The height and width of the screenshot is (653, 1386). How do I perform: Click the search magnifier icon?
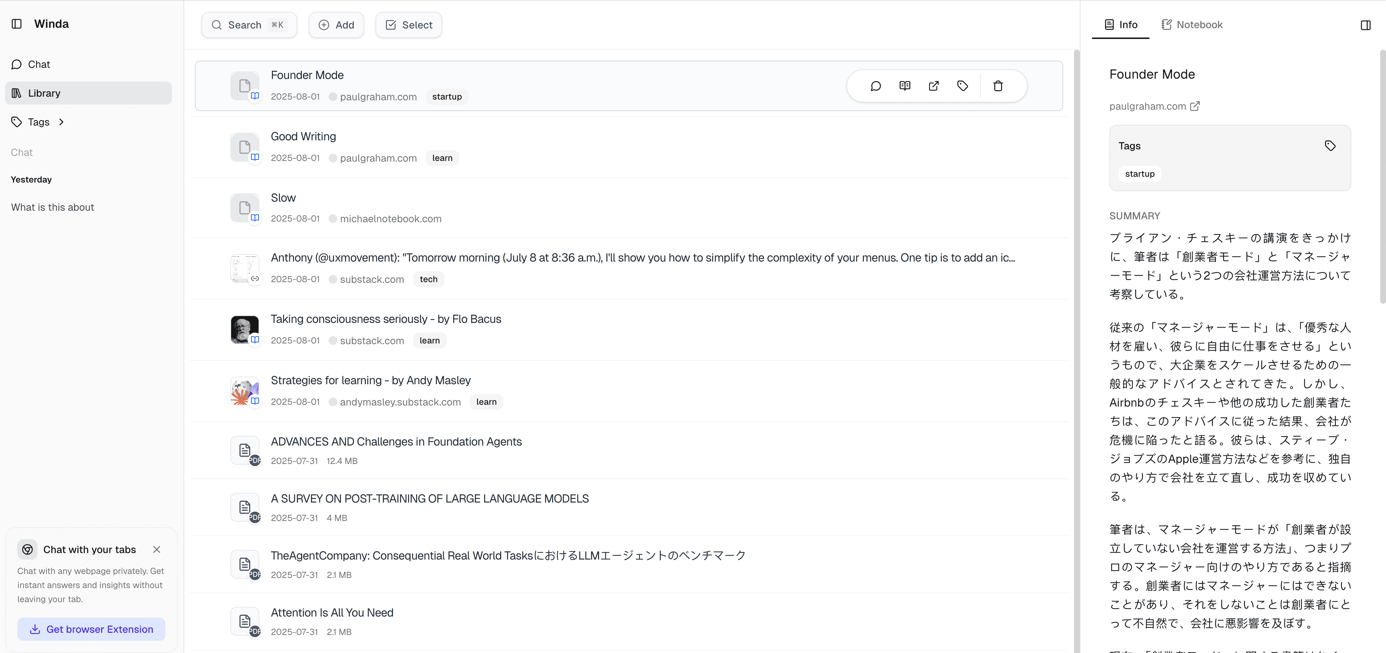[x=217, y=25]
